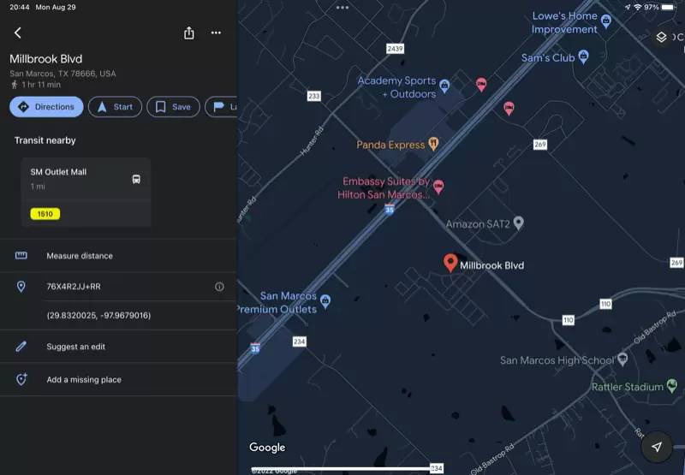Tap the Directions button

click(46, 107)
